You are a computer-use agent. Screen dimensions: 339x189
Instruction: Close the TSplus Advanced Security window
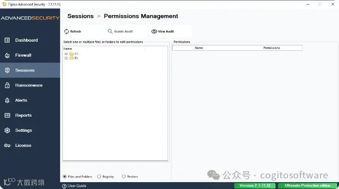[x=333, y=4]
